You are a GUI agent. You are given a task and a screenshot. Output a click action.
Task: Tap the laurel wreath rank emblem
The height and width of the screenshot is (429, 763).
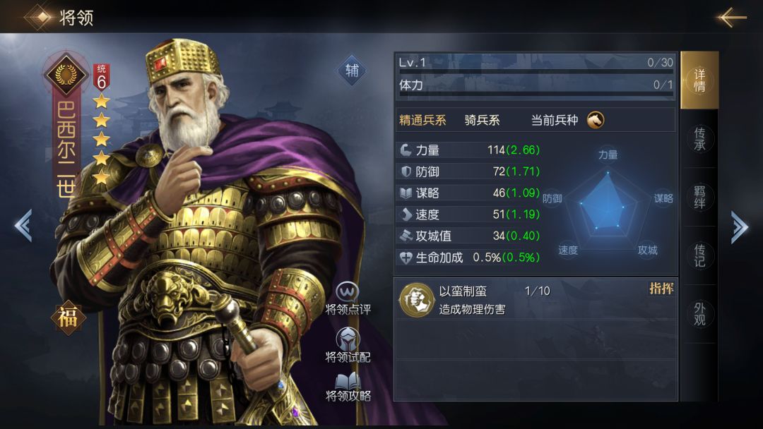(x=66, y=74)
